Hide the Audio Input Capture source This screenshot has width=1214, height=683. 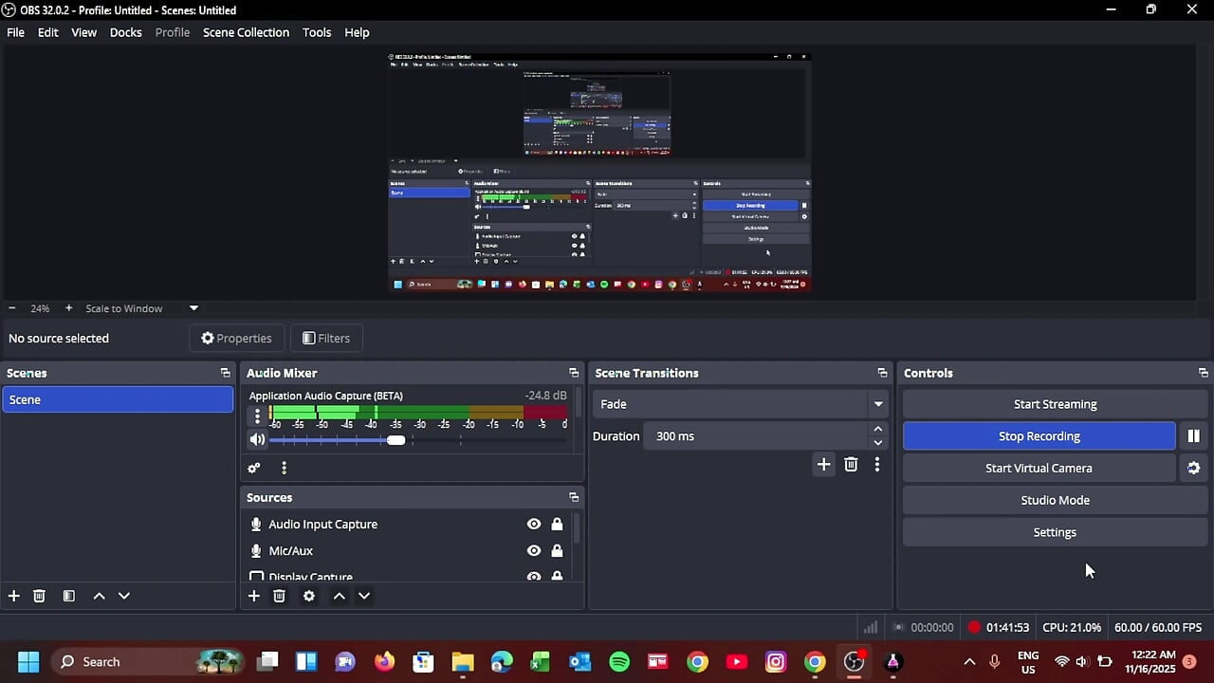(534, 525)
